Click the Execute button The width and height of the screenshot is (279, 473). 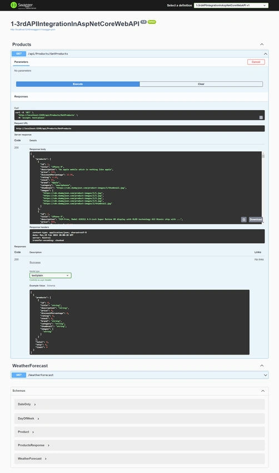tap(78, 84)
